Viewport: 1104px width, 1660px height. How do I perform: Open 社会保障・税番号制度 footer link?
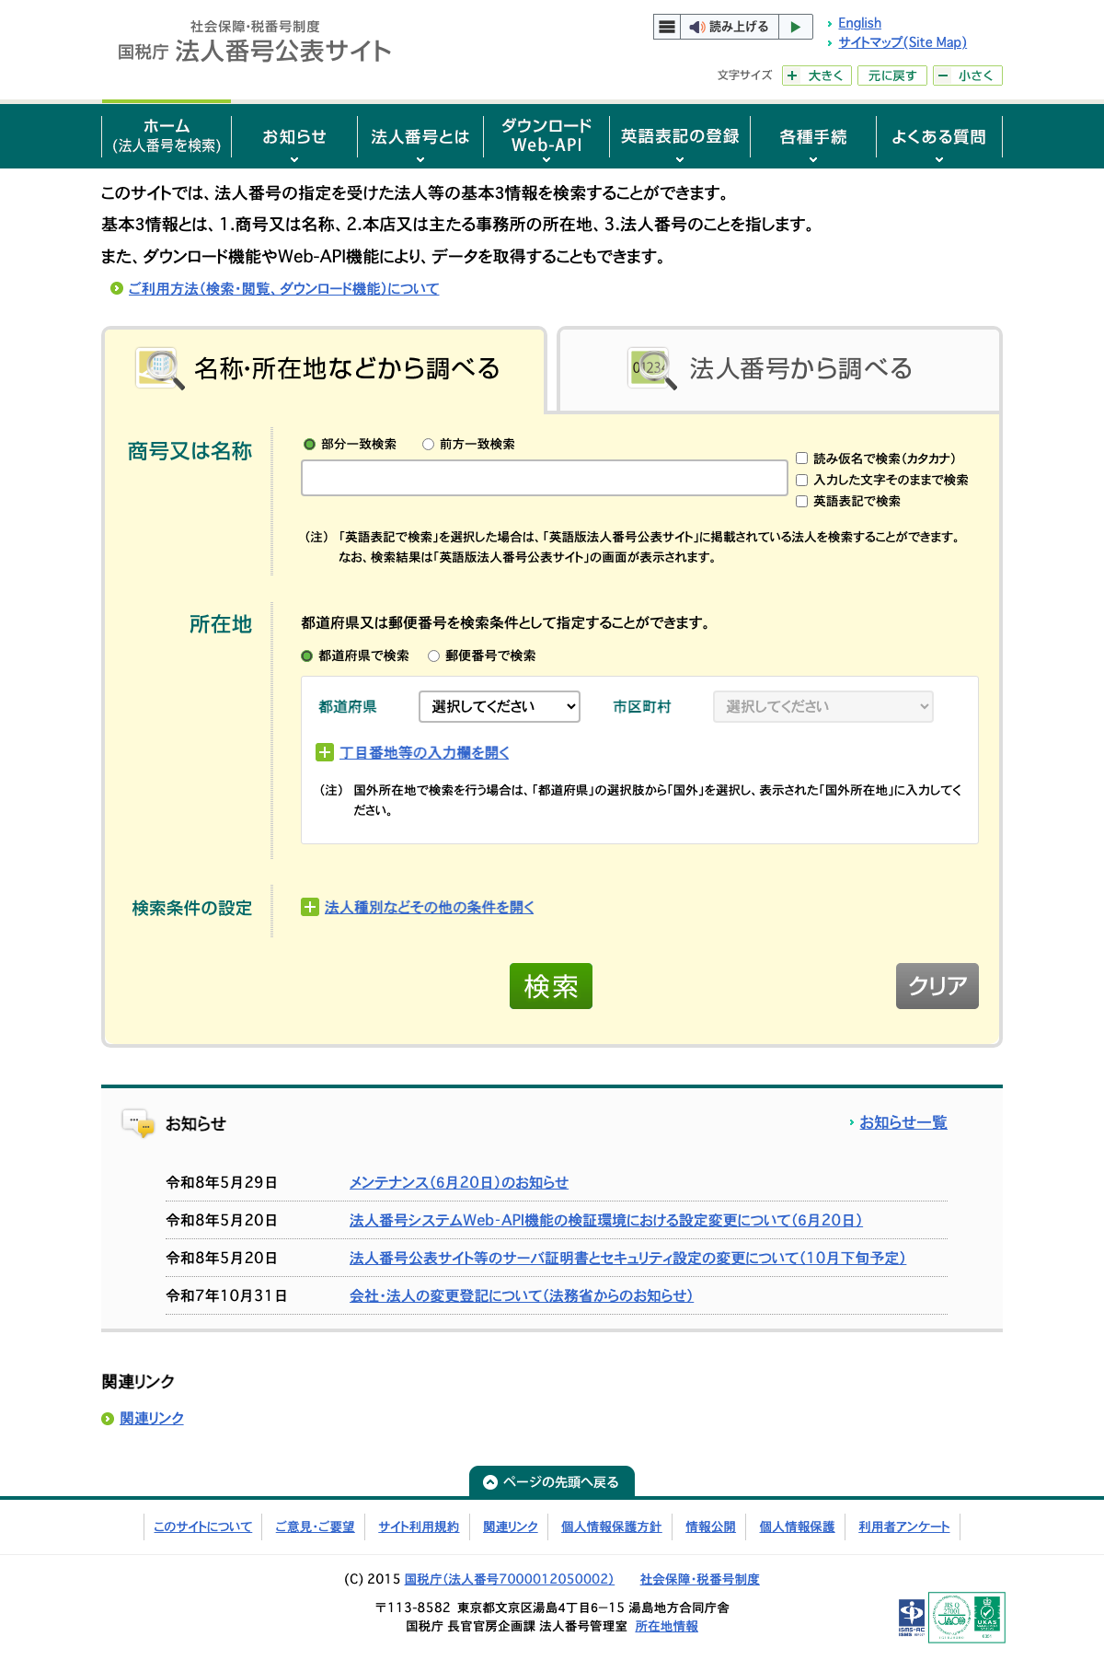click(700, 1579)
